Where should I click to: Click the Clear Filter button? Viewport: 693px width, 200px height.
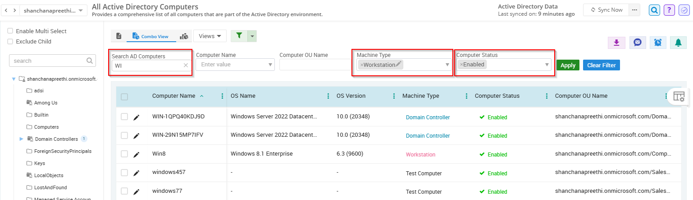pos(601,65)
